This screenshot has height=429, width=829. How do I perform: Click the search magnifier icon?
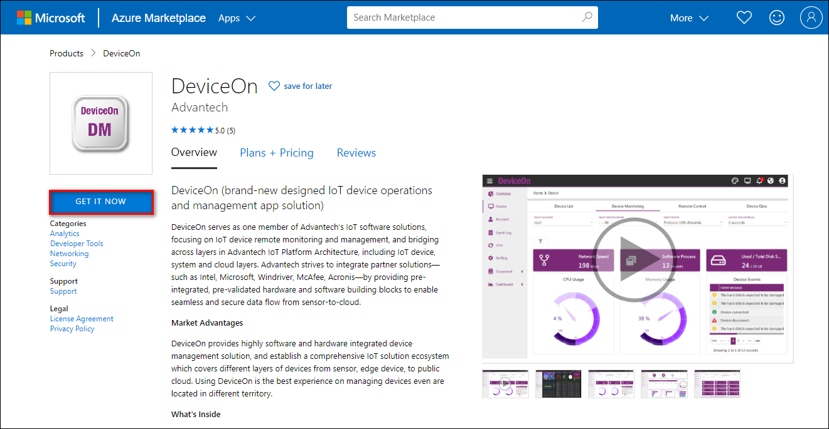587,18
